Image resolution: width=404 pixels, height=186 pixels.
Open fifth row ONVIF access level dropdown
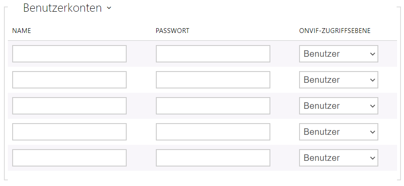click(x=338, y=158)
